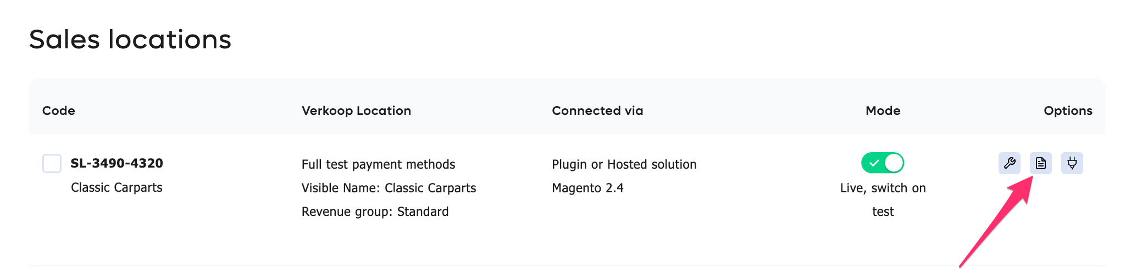Screen dimensions: 1142x278
Task: Click the Mode column header
Action: 883,110
